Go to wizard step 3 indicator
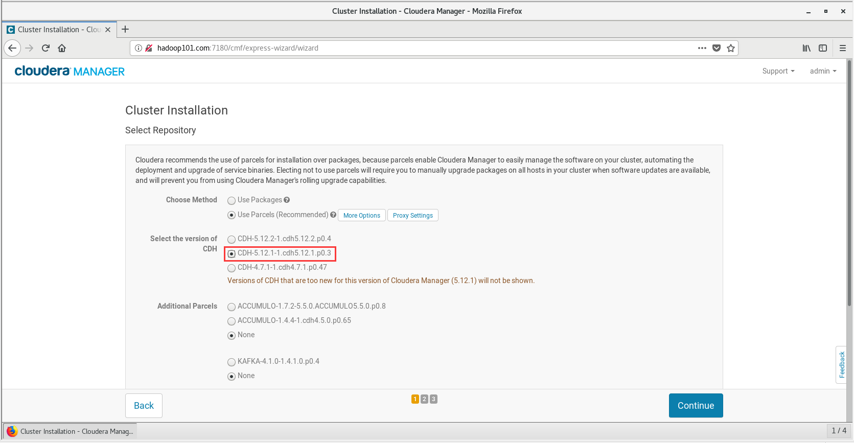 [x=433, y=399]
